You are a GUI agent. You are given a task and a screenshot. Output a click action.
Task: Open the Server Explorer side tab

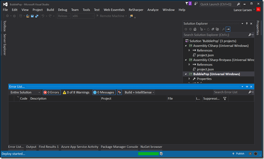click(x=4, y=45)
